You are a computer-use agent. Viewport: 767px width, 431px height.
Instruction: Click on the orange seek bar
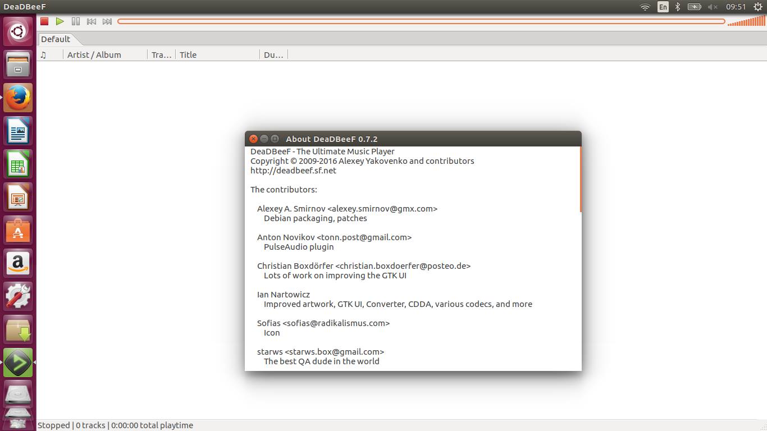(421, 21)
